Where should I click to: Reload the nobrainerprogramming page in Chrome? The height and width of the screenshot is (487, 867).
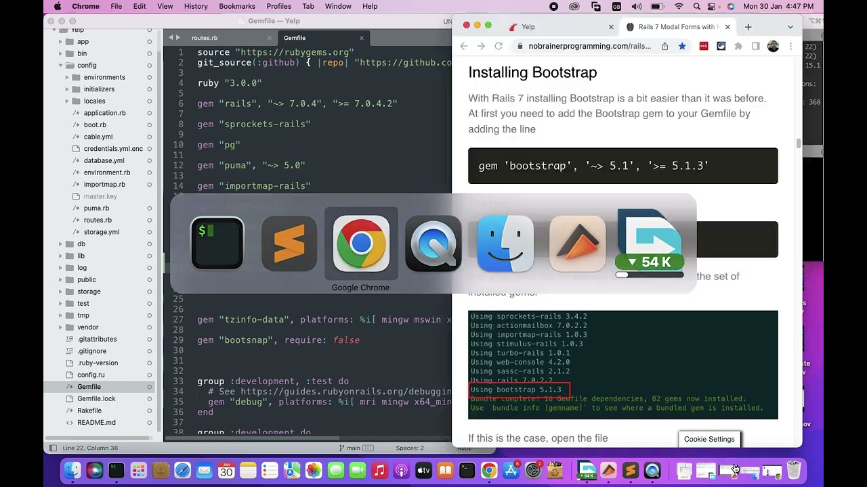point(499,46)
